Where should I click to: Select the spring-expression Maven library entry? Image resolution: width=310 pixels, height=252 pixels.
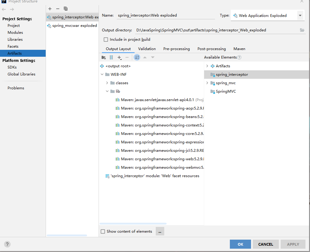tap(159, 142)
